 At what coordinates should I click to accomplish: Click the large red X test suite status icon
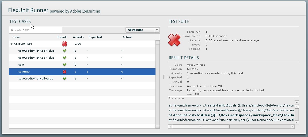[174, 40]
